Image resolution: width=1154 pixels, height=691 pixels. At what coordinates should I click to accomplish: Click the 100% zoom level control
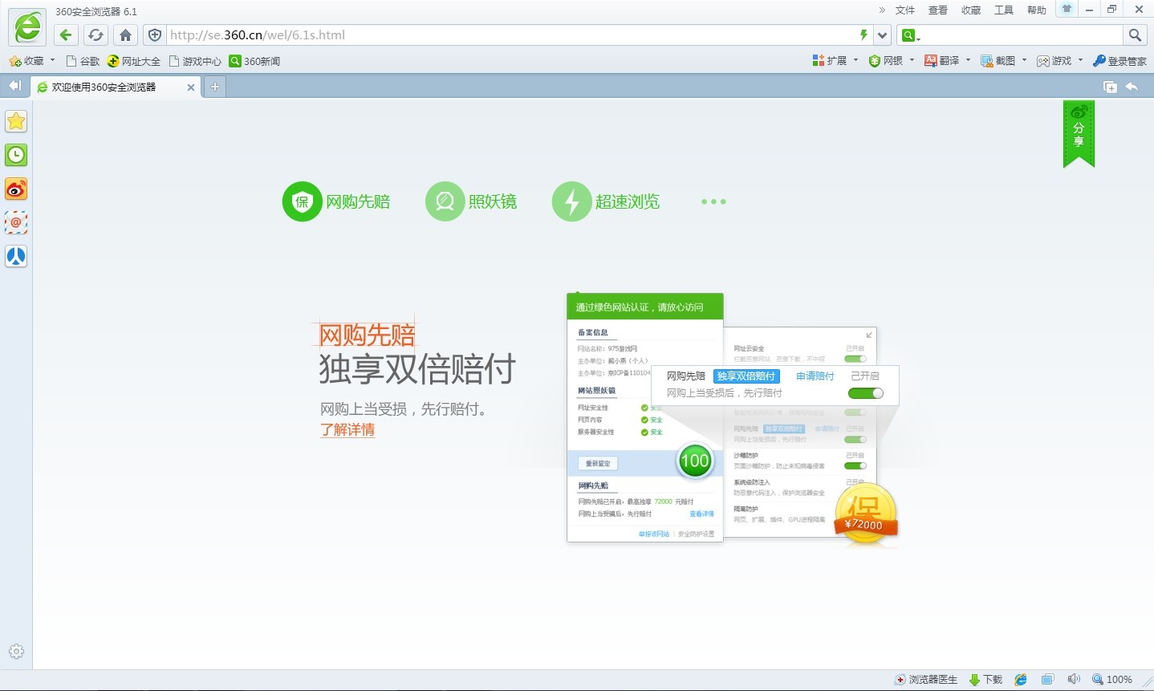pyautogui.click(x=1112, y=680)
